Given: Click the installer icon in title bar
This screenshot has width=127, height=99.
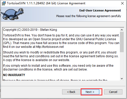Looking at the screenshot, I should 4,3.
